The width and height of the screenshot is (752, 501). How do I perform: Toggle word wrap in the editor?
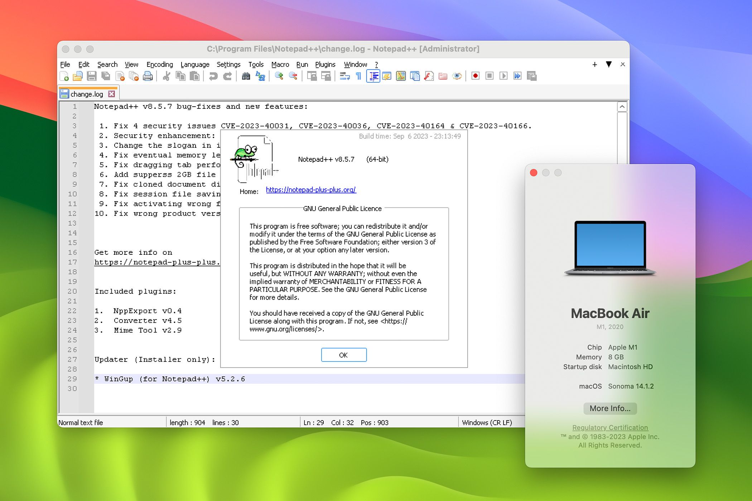point(345,76)
